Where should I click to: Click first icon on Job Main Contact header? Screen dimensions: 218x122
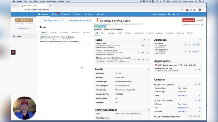point(196,100)
